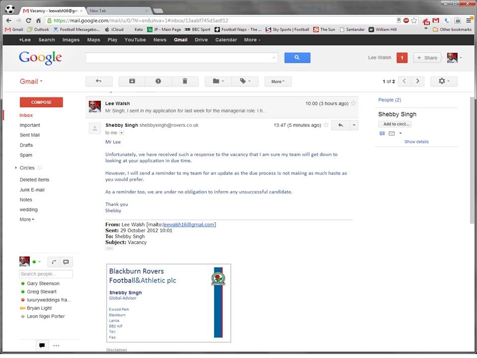Star Lee Walsh's 10:00 message
The width and height of the screenshot is (477, 358).
[x=353, y=103]
